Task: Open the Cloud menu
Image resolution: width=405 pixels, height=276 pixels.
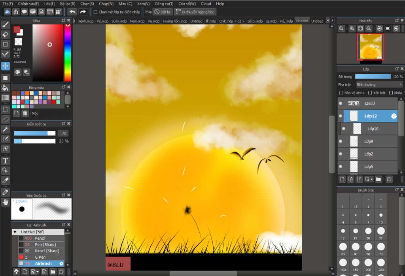Action: pos(206,4)
